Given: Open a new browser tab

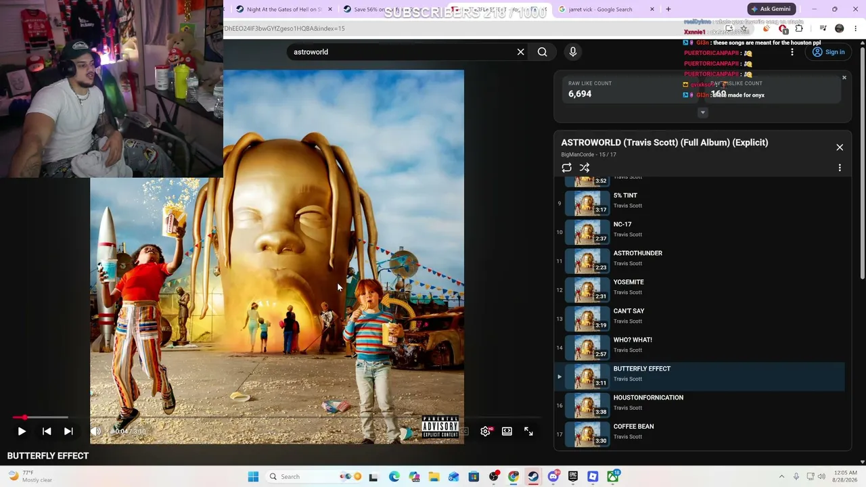Looking at the screenshot, I should point(668,9).
